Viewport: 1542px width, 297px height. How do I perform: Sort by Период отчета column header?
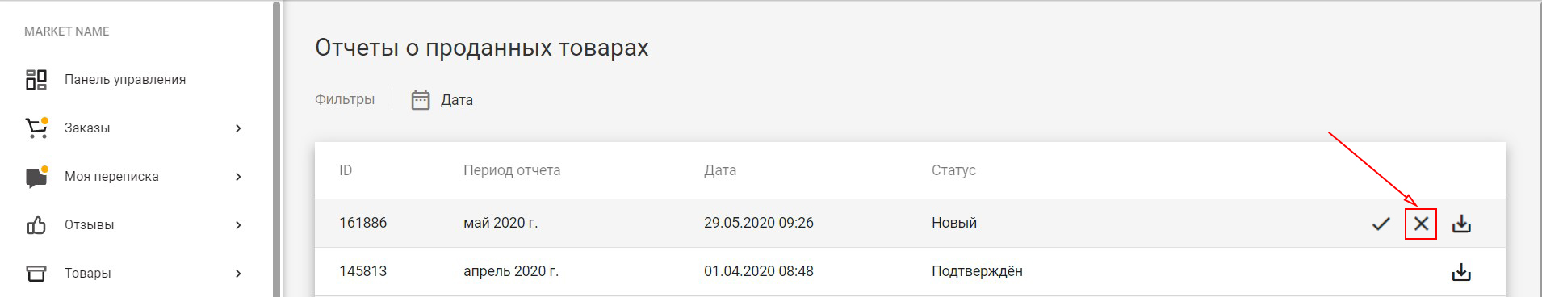(x=512, y=170)
